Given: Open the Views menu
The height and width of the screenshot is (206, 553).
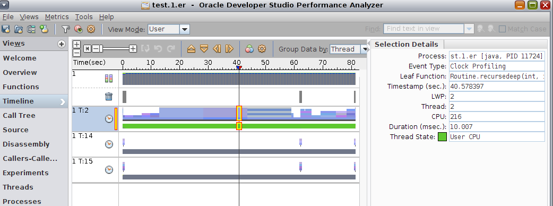Looking at the screenshot, I should click(x=29, y=16).
